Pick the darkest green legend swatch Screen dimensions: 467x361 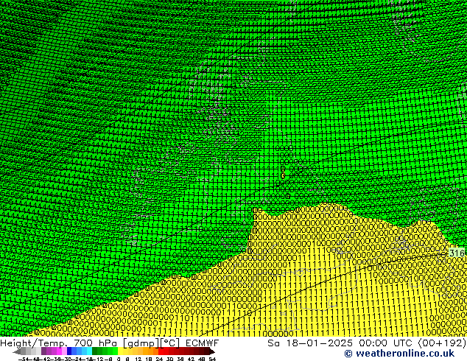pyautogui.click(x=94, y=351)
